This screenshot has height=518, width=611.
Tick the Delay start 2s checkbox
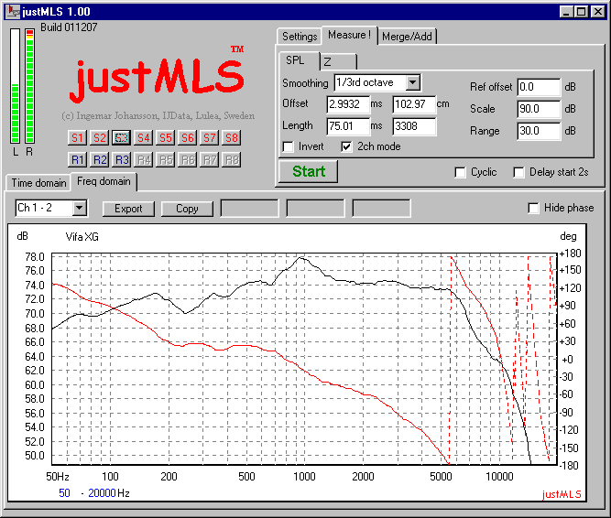click(518, 172)
